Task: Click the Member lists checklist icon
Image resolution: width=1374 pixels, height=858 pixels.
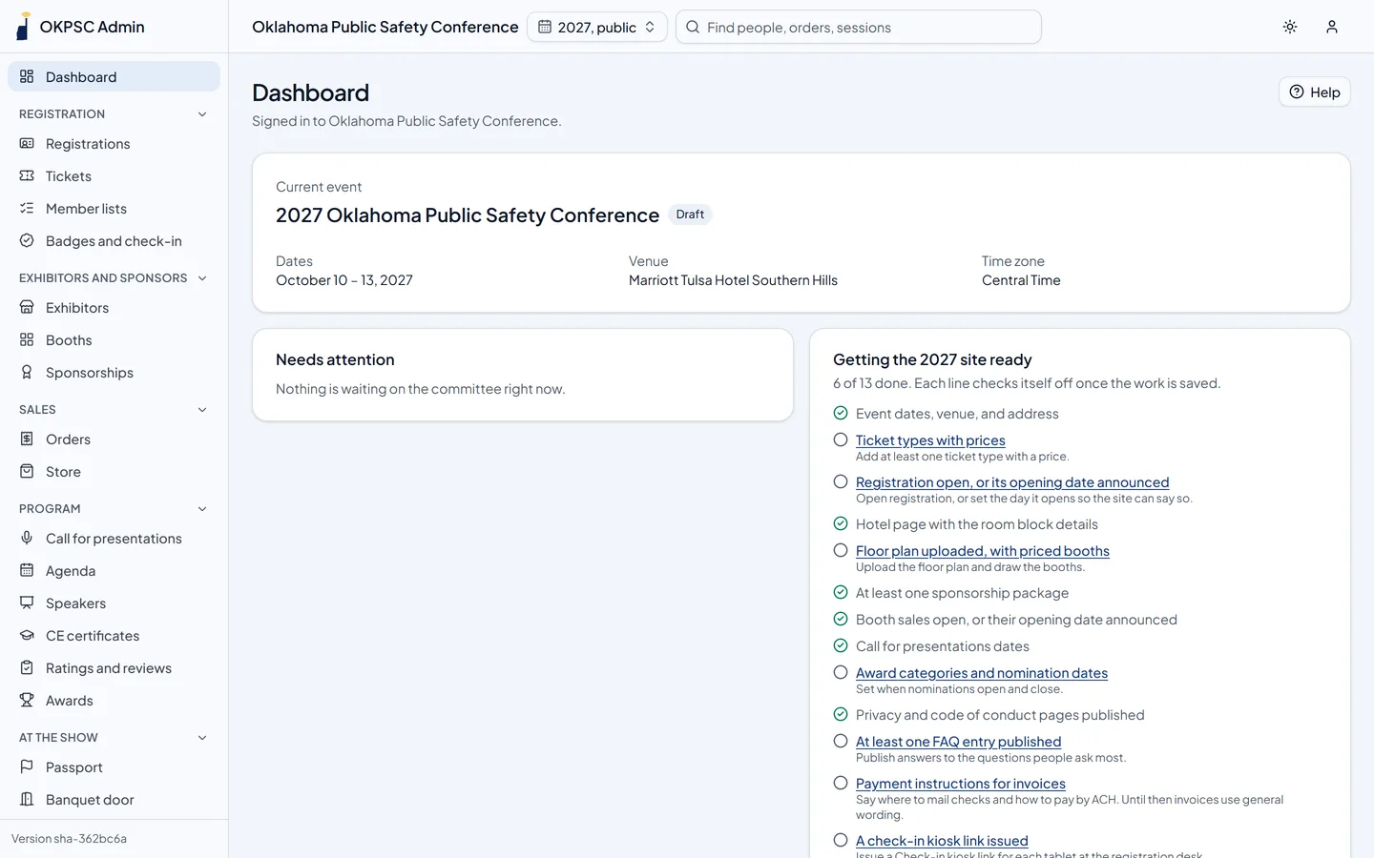Action: point(27,208)
